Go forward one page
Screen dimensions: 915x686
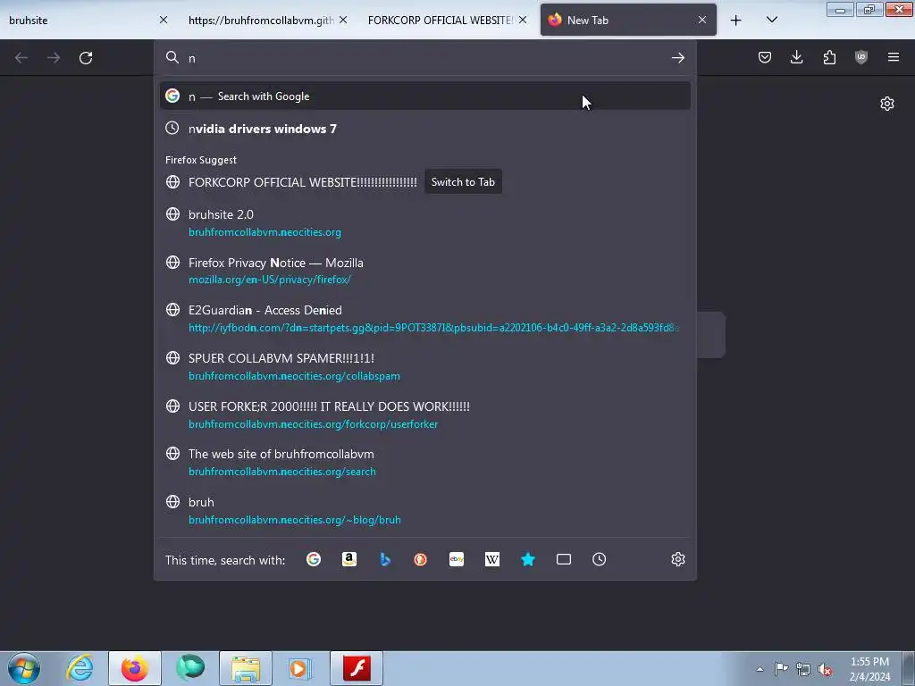[54, 58]
